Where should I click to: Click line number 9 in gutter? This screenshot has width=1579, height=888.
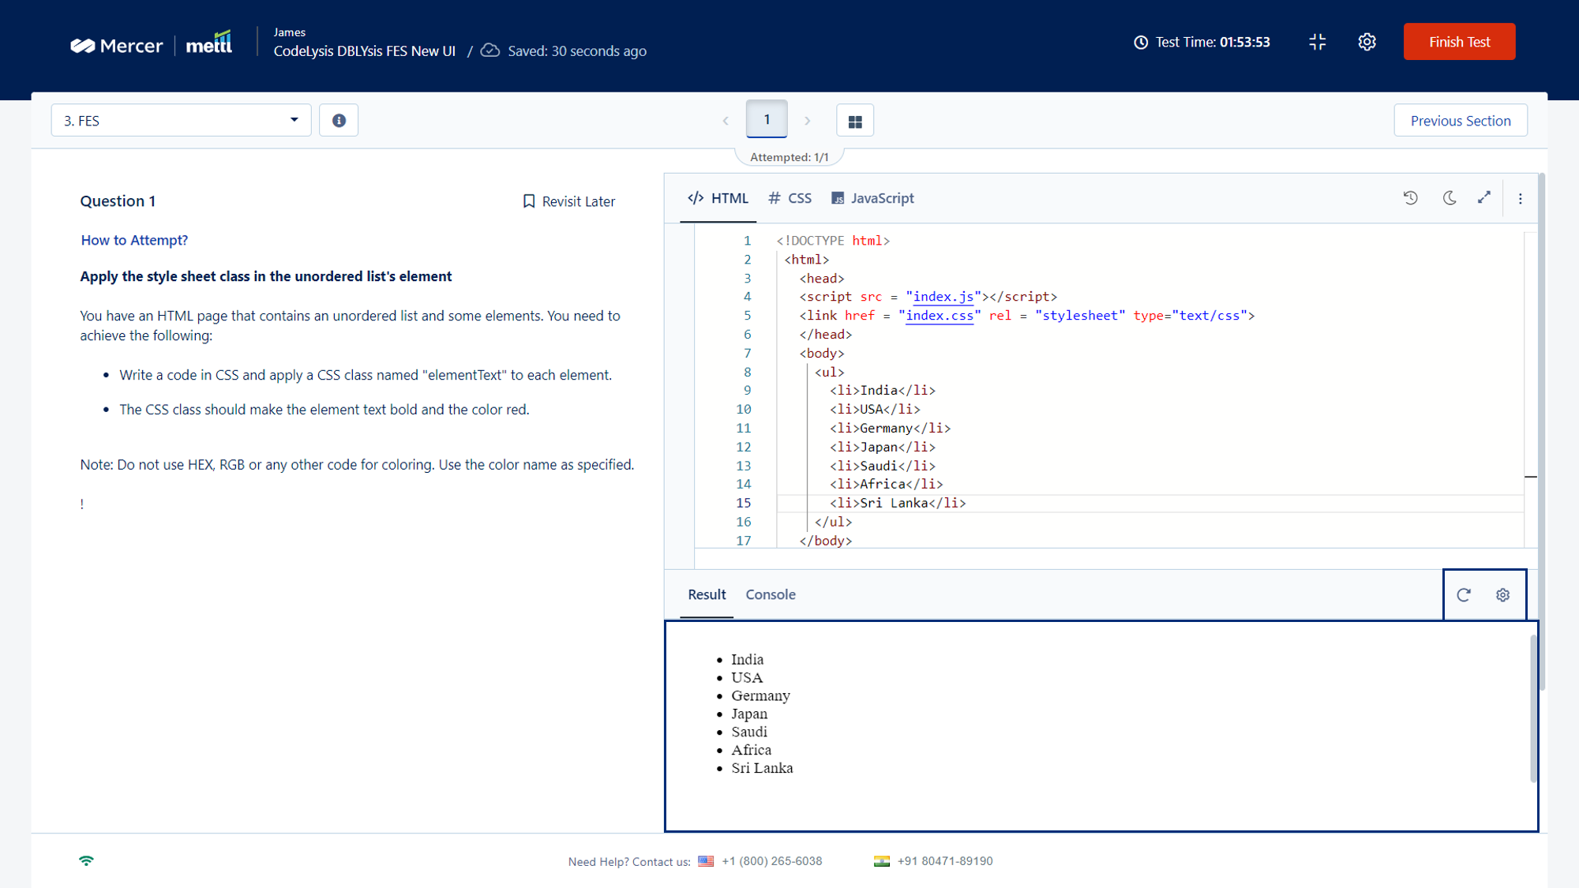coord(747,391)
